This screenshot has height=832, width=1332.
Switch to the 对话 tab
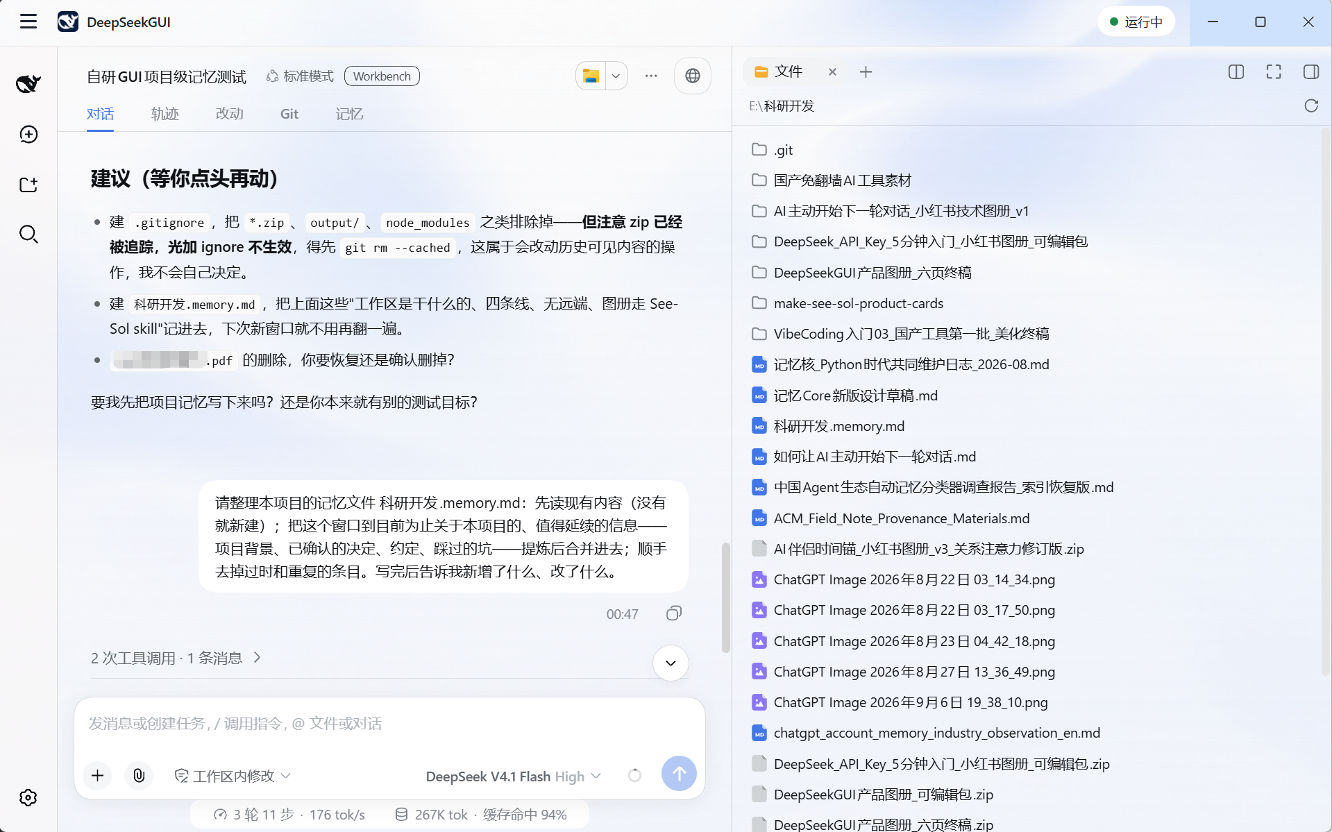[x=100, y=114]
